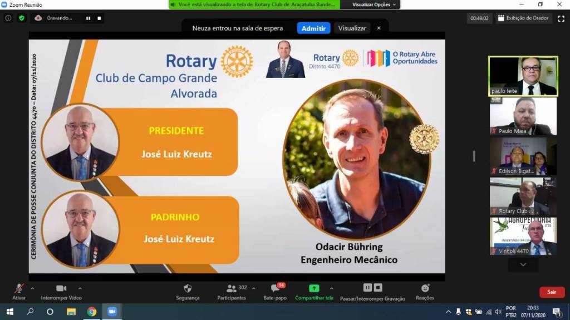Image resolution: width=570 pixels, height=320 pixels.
Task: Pause recording in top recording bar
Action: point(88,18)
